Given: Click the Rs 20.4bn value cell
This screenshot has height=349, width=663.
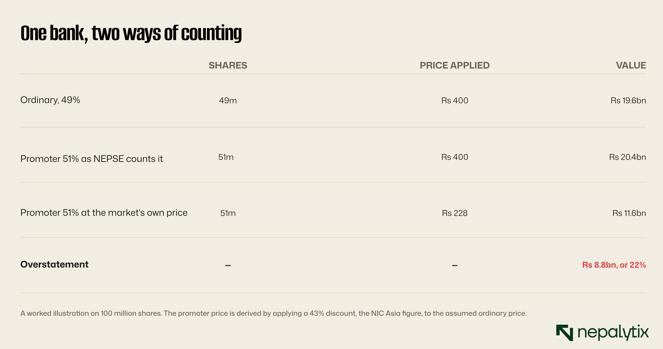Looking at the screenshot, I should pos(627,157).
